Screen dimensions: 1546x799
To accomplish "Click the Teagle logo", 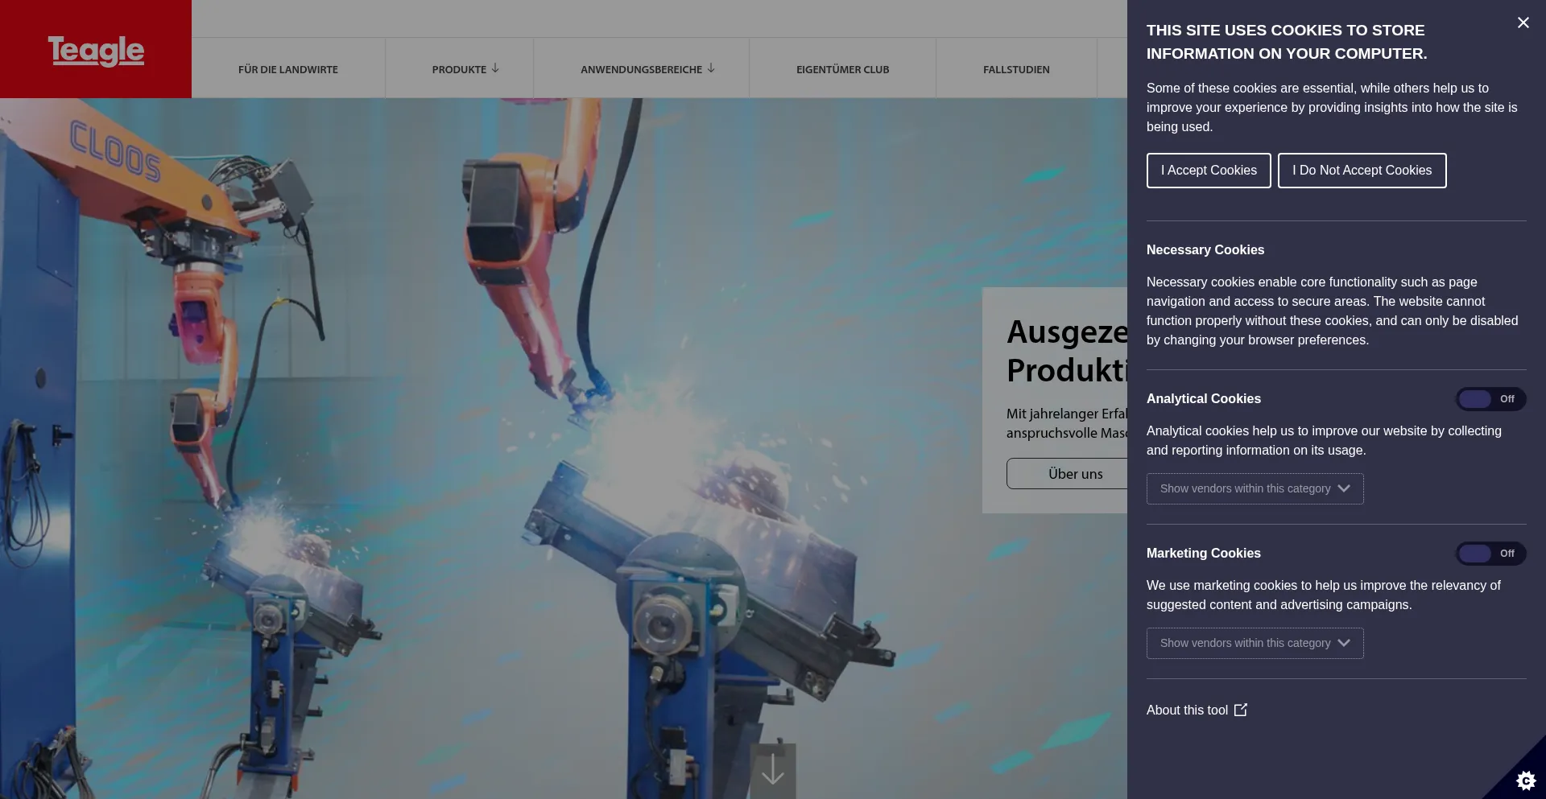I will 96,50.
